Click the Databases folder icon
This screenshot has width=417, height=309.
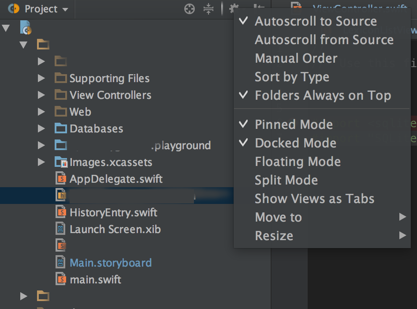[61, 128]
